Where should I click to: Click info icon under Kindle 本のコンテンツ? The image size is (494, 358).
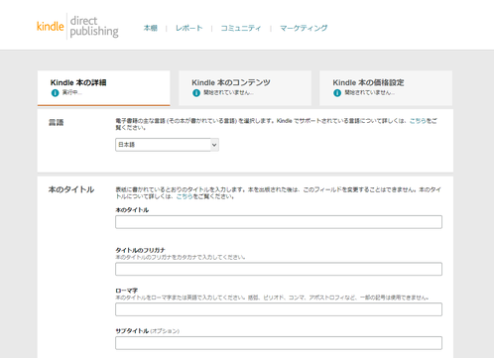click(196, 93)
